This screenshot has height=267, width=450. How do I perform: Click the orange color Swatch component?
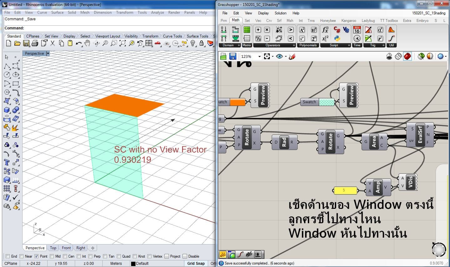coord(238,102)
